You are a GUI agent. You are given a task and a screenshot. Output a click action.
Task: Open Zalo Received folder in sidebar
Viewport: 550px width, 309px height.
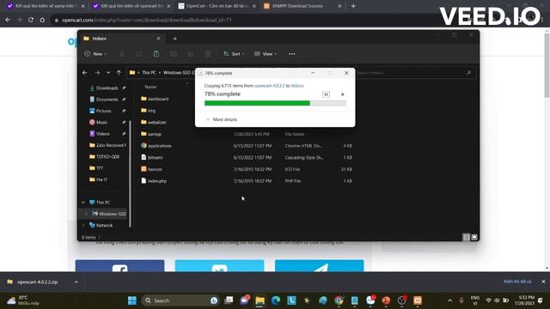(x=107, y=145)
